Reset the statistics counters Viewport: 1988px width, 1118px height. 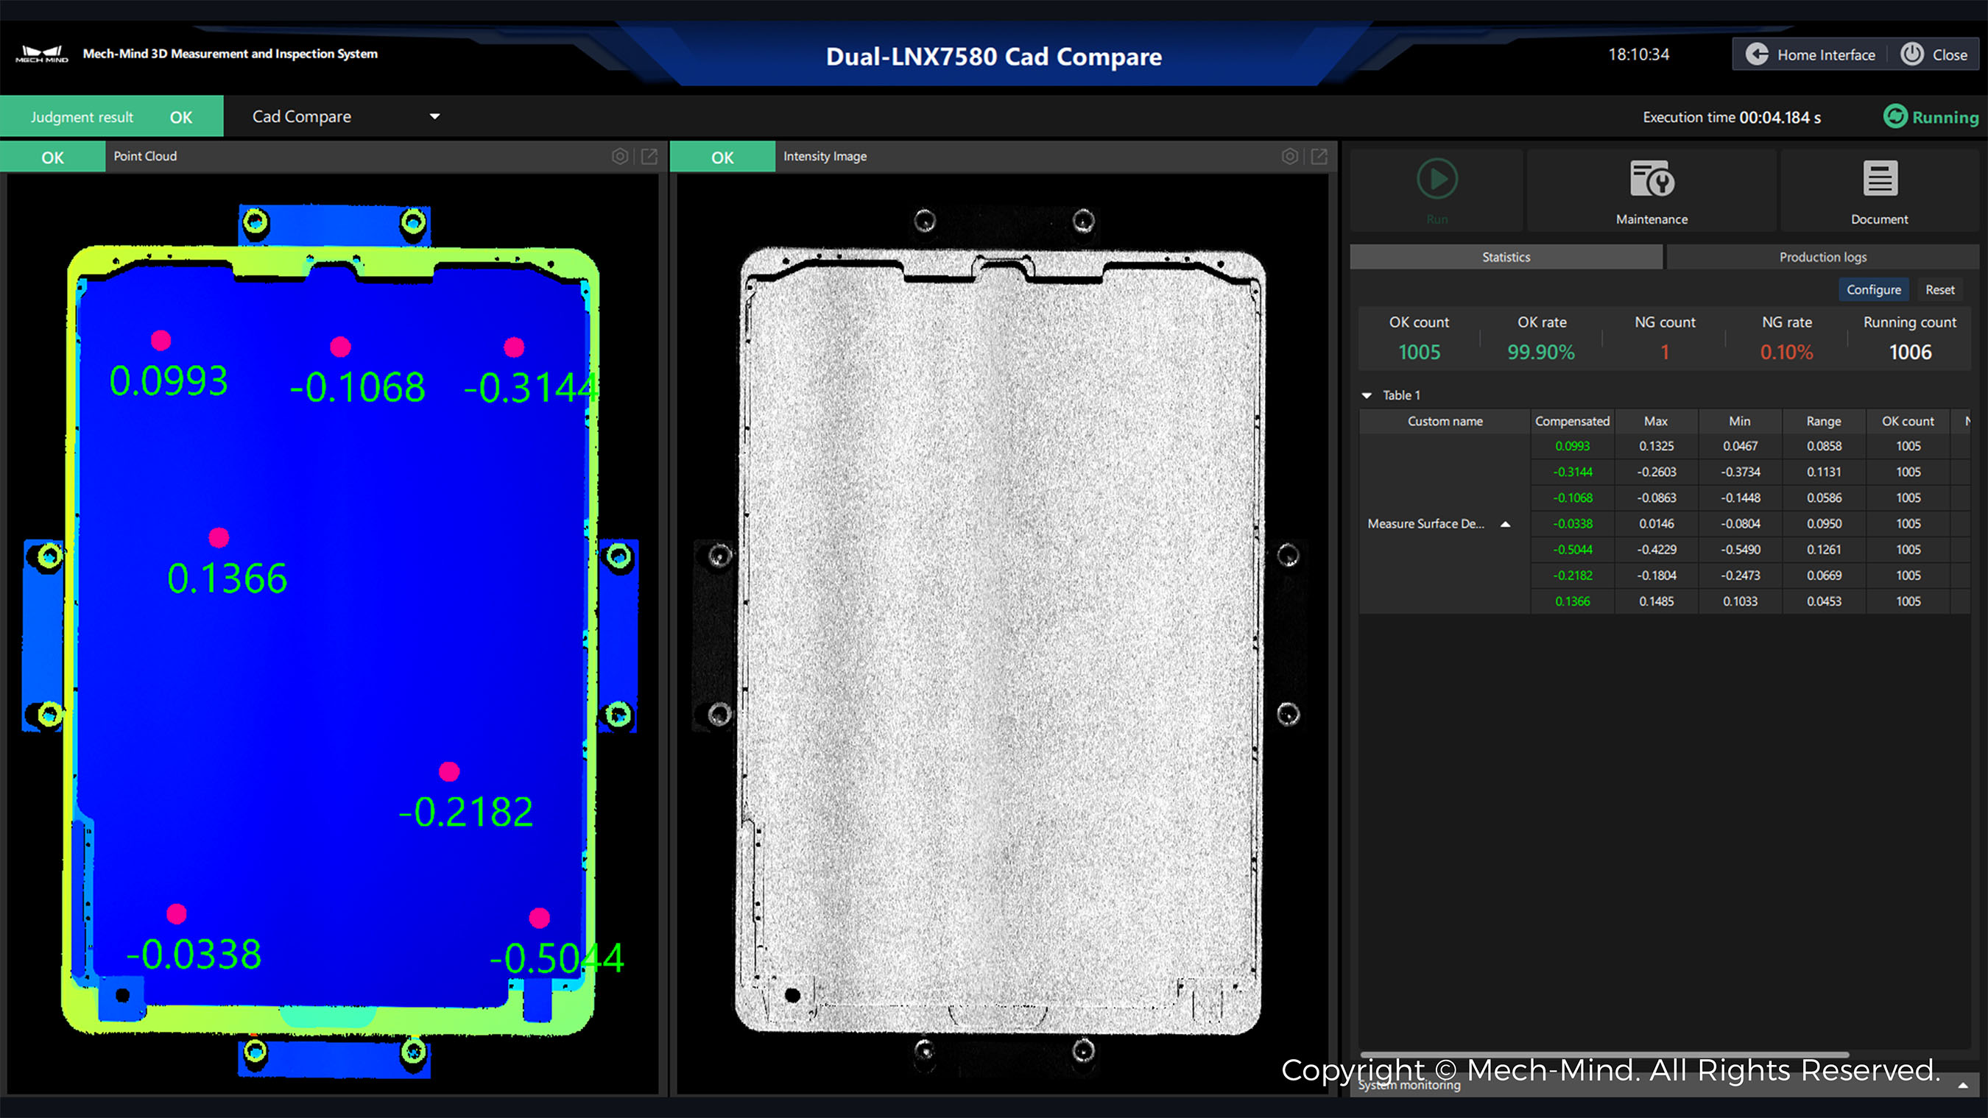click(1940, 290)
